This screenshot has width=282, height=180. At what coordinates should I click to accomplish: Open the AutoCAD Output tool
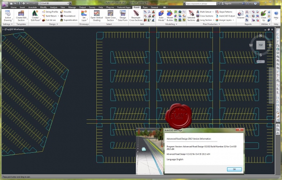225,16
